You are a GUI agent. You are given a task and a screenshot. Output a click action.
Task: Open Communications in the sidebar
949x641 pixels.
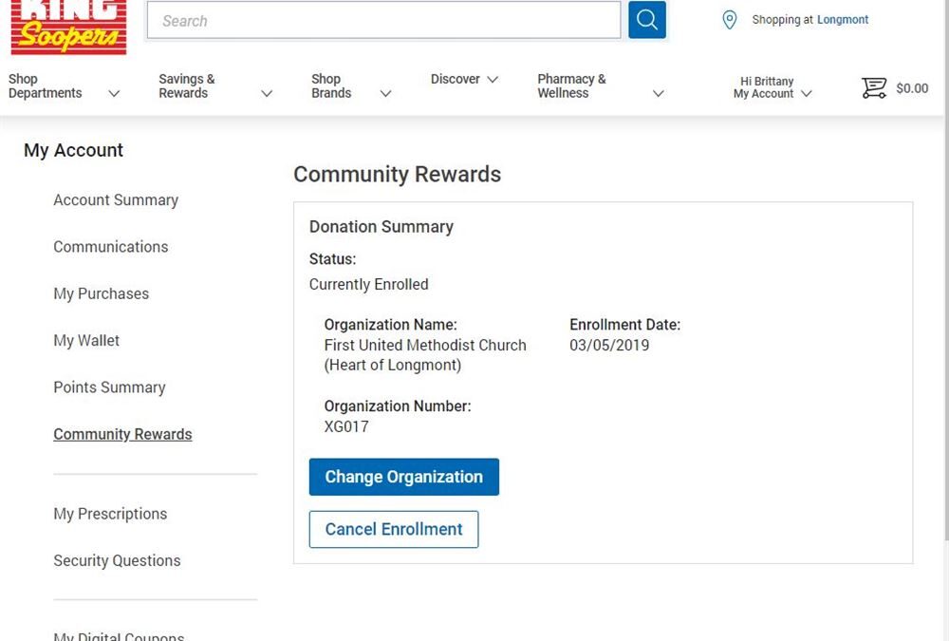pos(111,247)
